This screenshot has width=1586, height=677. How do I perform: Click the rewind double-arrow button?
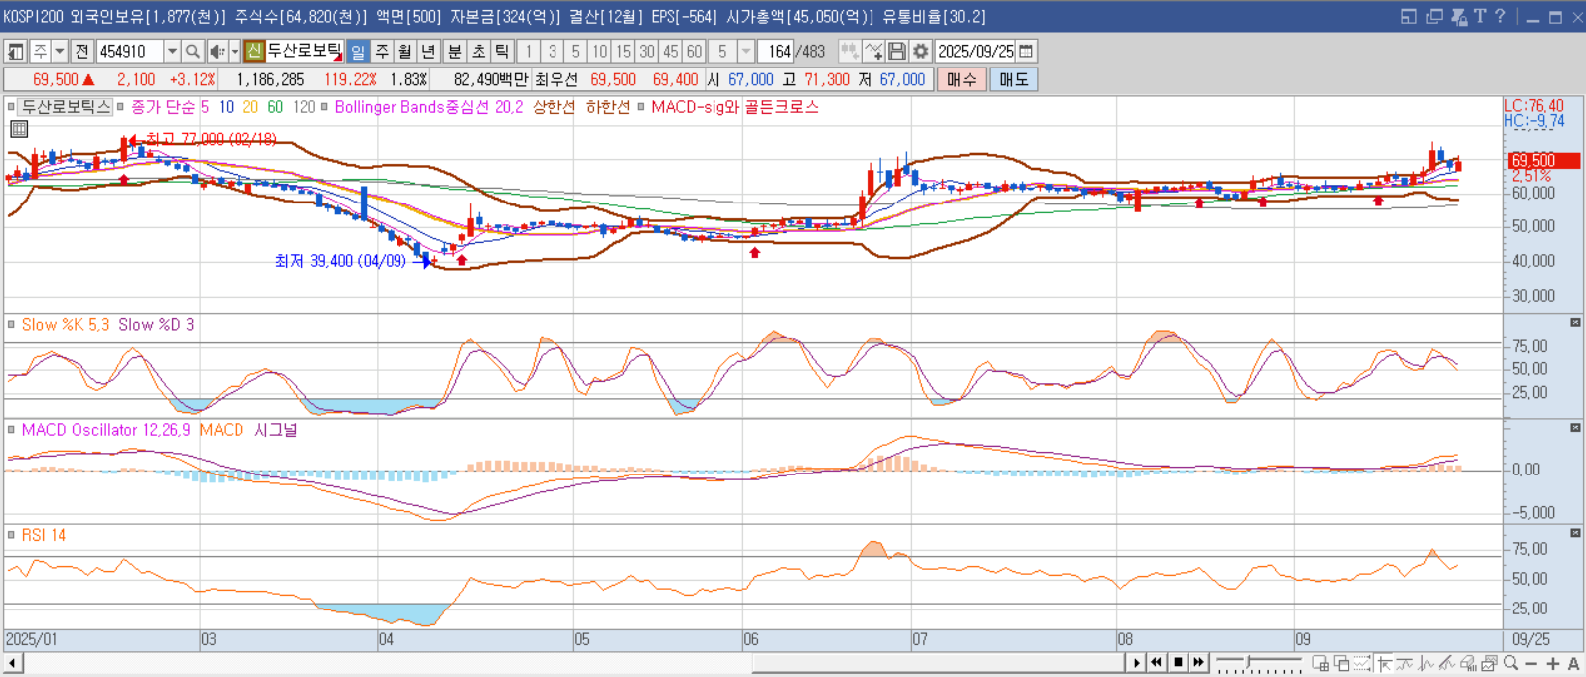(x=1157, y=662)
